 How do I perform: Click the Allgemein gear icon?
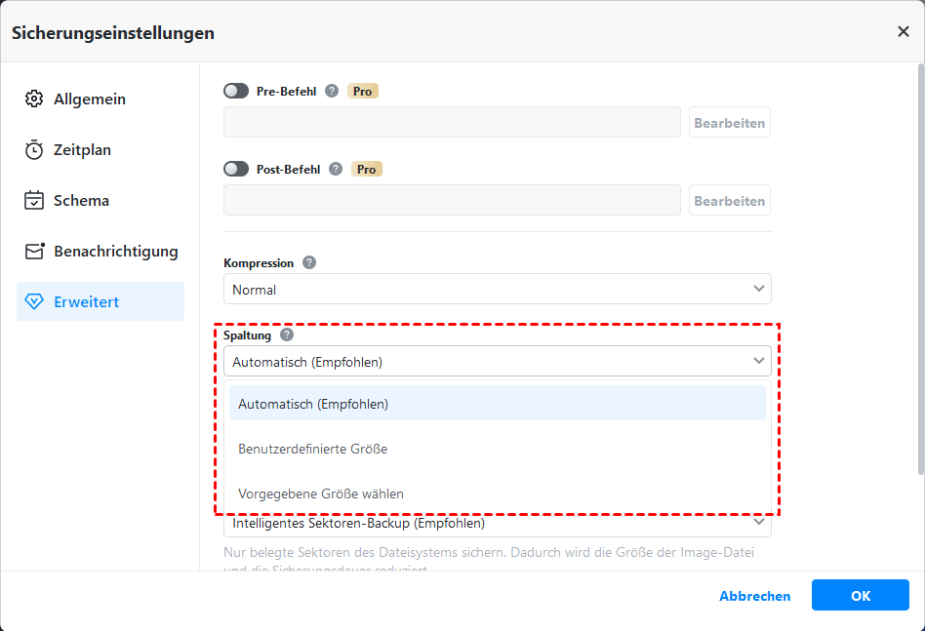34,99
